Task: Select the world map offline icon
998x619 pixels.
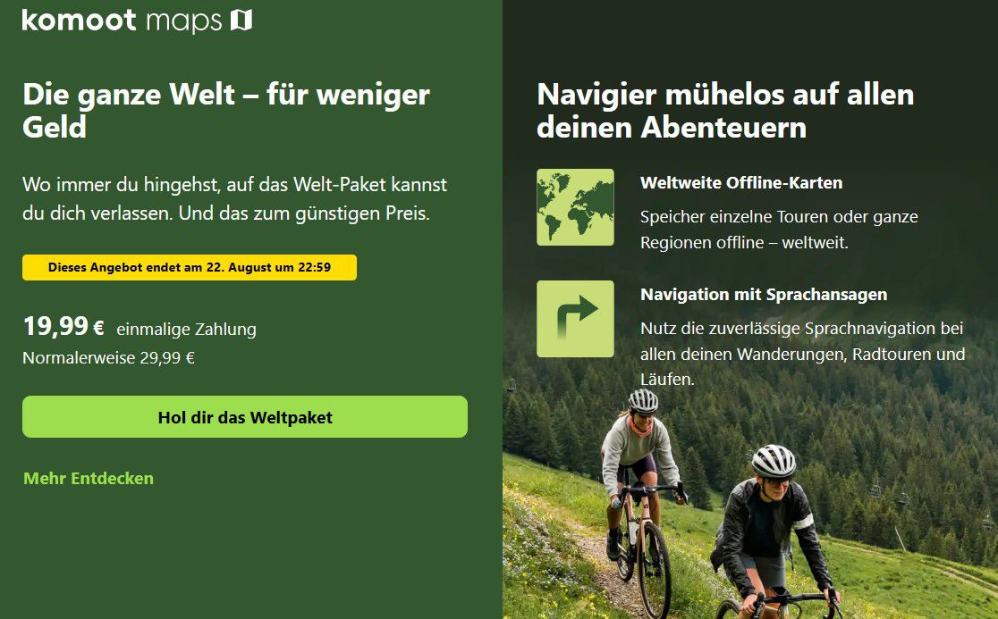Action: [575, 207]
